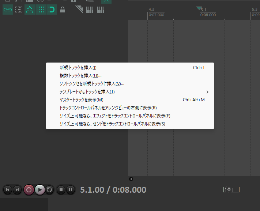Choose マスタートラックを表示(M) menu entry
The height and width of the screenshot is (211, 260).
coord(130,100)
